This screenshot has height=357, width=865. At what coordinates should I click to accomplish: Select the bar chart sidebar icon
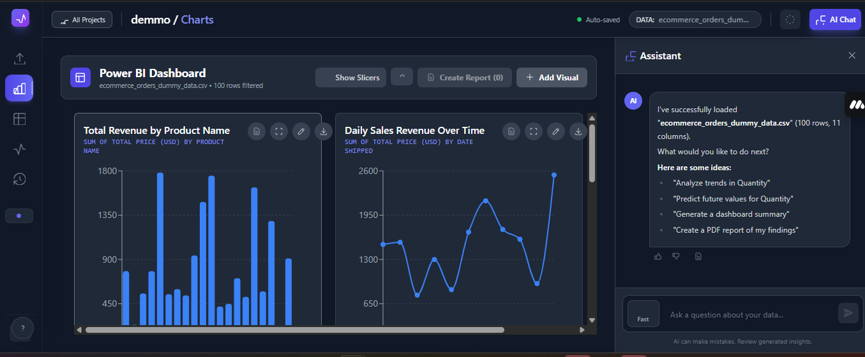tap(20, 88)
